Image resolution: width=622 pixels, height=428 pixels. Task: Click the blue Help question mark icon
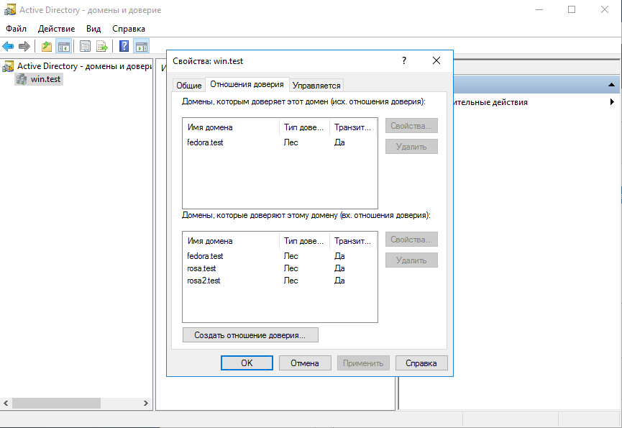click(124, 47)
